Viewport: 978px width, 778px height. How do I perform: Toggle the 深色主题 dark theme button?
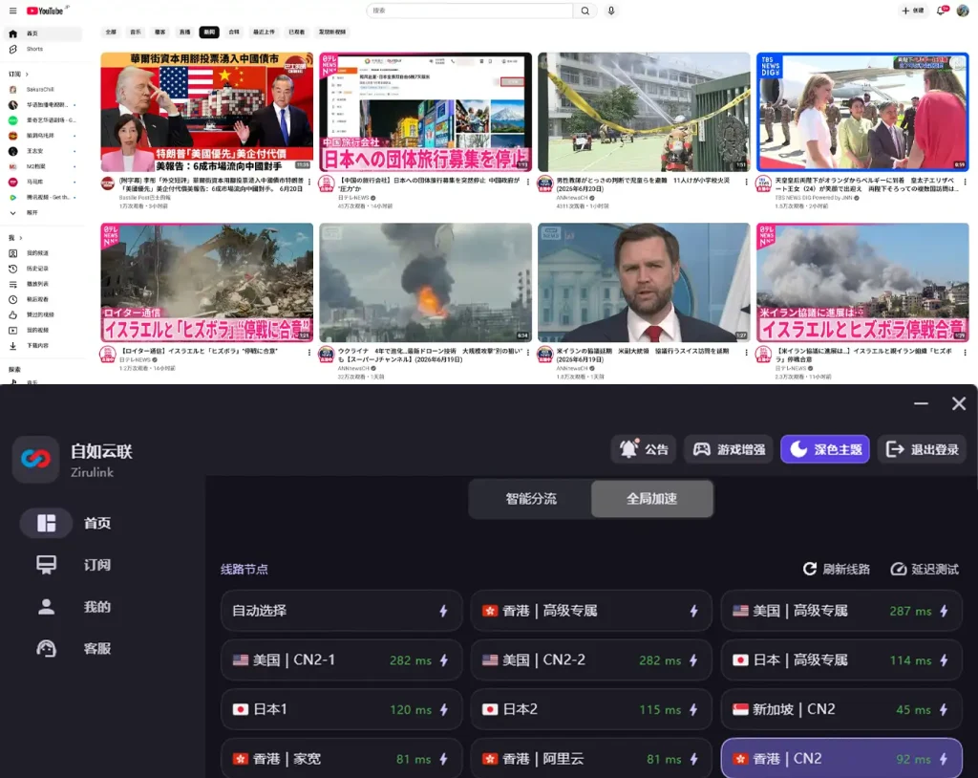coord(824,449)
